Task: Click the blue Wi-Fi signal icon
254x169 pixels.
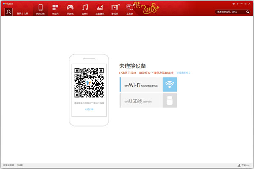Action: coord(170,84)
